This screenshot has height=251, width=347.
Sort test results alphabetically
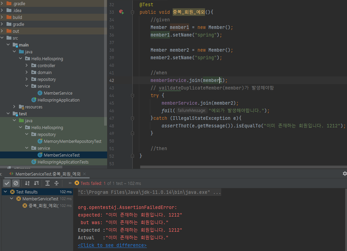coord(27,183)
